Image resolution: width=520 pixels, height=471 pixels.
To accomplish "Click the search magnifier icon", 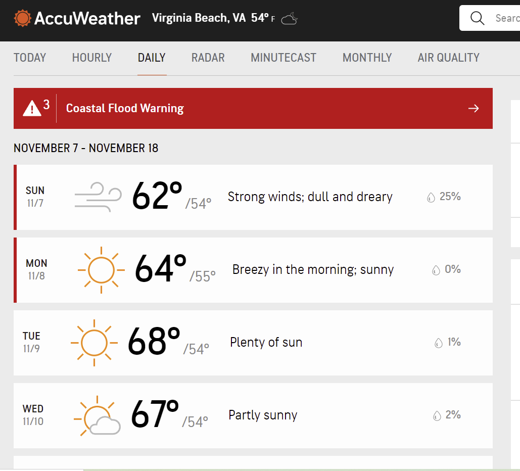I will [x=477, y=18].
